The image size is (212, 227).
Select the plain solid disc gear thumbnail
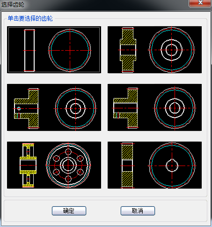54,50
